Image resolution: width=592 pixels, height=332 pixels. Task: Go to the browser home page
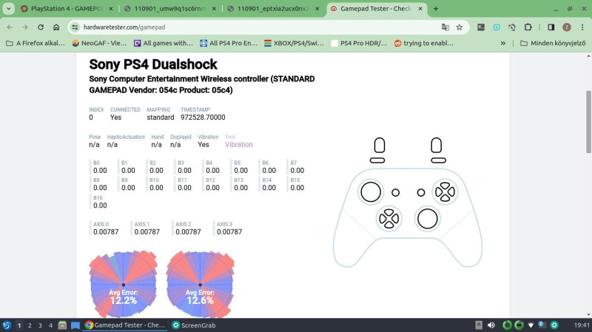click(x=56, y=27)
